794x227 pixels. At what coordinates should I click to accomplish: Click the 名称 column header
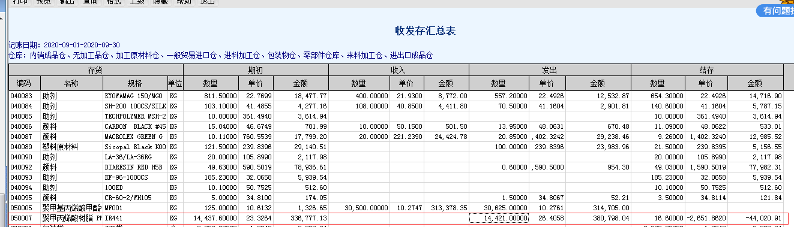point(71,83)
